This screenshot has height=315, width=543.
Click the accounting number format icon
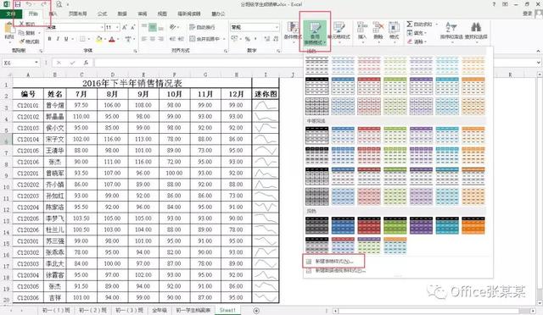click(234, 39)
